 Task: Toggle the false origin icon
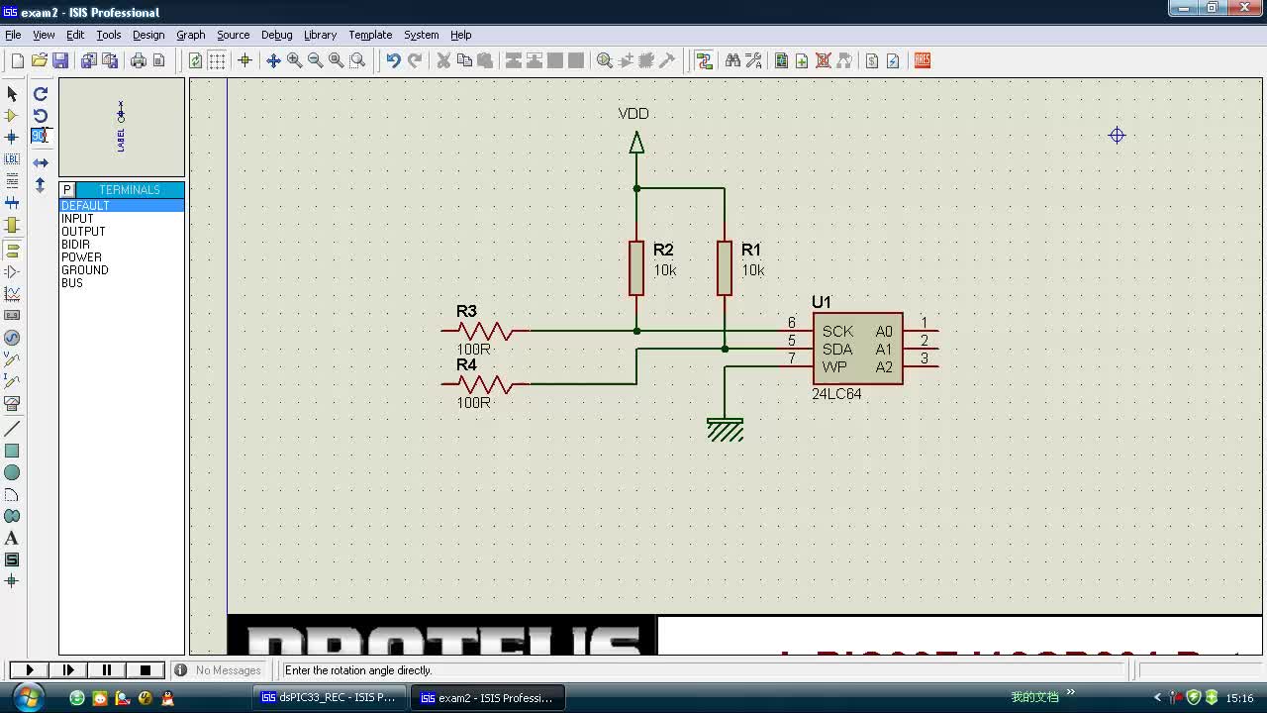pos(244,60)
